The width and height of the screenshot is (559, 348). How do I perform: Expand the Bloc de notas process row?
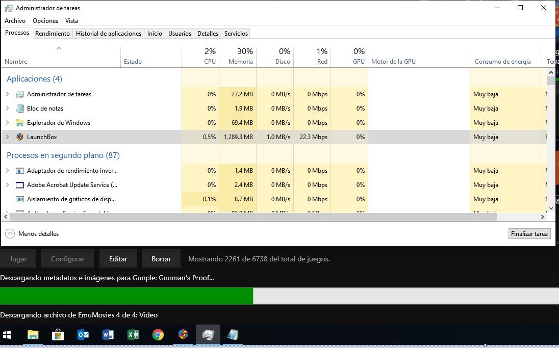[x=8, y=109]
